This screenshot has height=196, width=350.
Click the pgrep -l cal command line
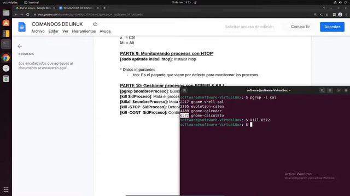tap(228, 97)
